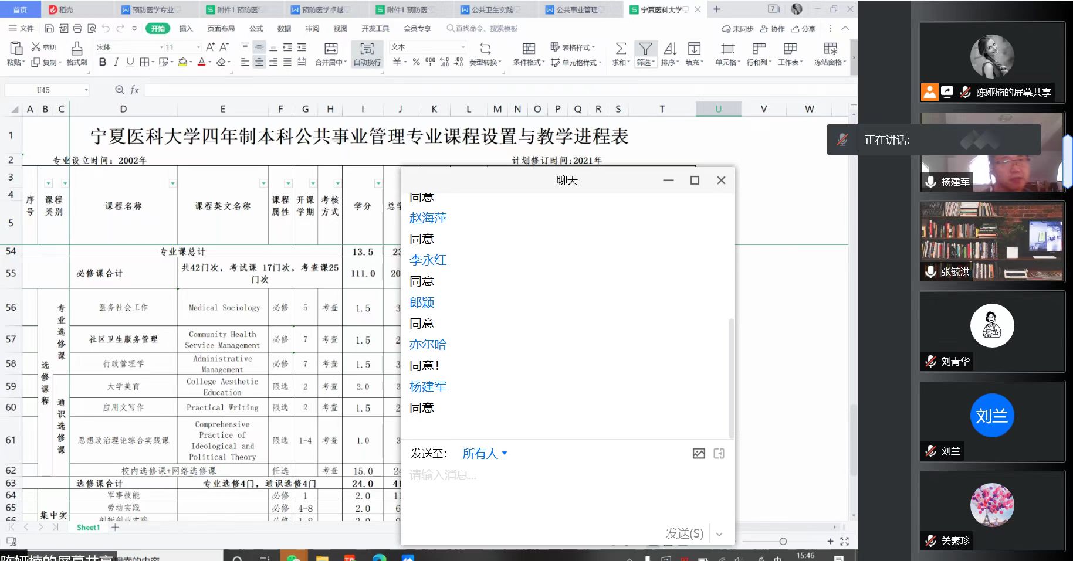The width and height of the screenshot is (1073, 561).
Task: Click the 分享 (Share) button
Action: pyautogui.click(x=803, y=28)
